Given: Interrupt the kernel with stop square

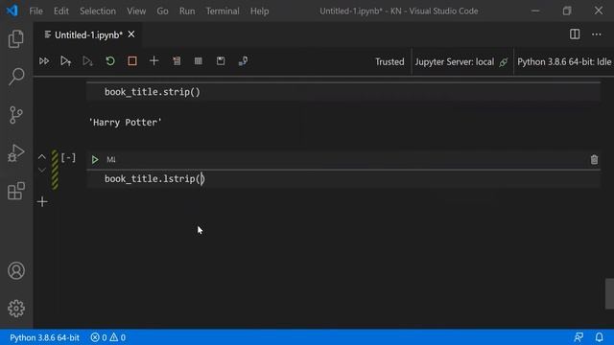Looking at the screenshot, I should tap(132, 61).
